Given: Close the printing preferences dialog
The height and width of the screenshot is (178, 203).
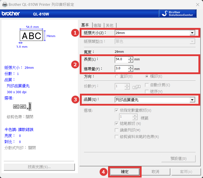Looking at the screenshot, I should pos(198,5).
